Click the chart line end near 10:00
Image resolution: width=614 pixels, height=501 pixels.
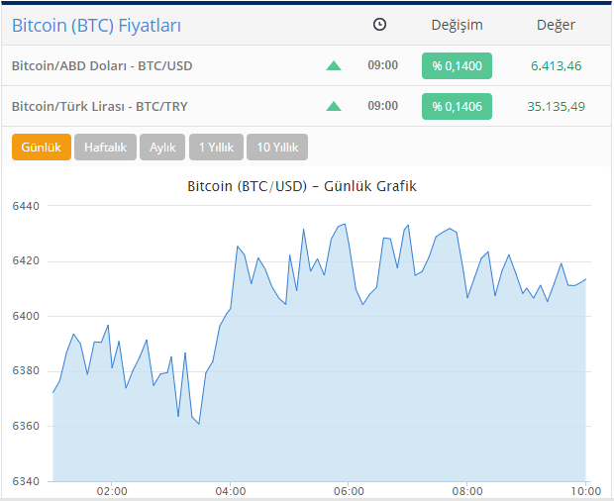pyautogui.click(x=585, y=279)
